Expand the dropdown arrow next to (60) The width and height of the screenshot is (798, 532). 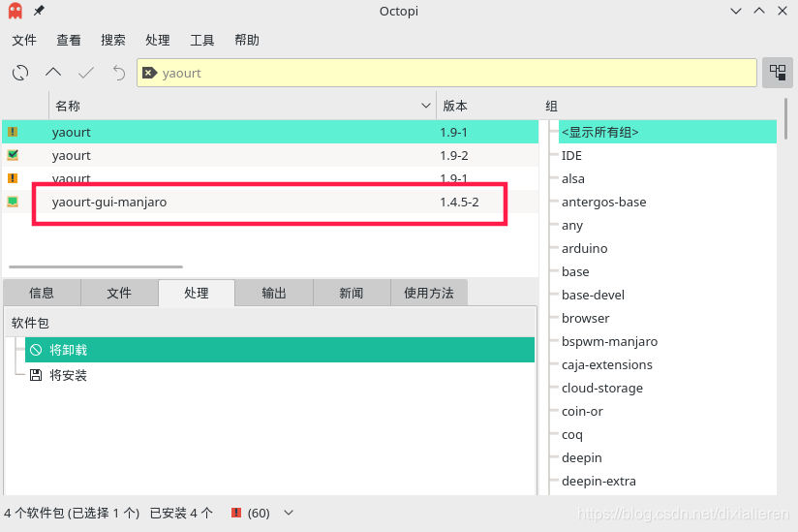289,513
